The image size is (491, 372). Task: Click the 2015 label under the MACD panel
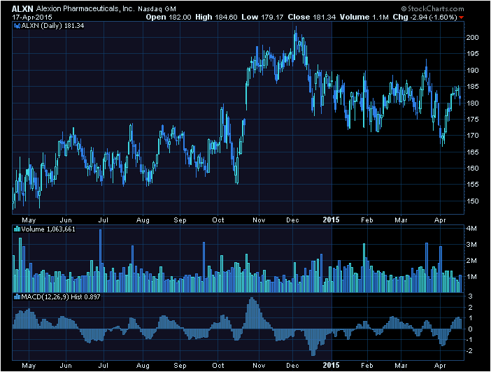(331, 366)
